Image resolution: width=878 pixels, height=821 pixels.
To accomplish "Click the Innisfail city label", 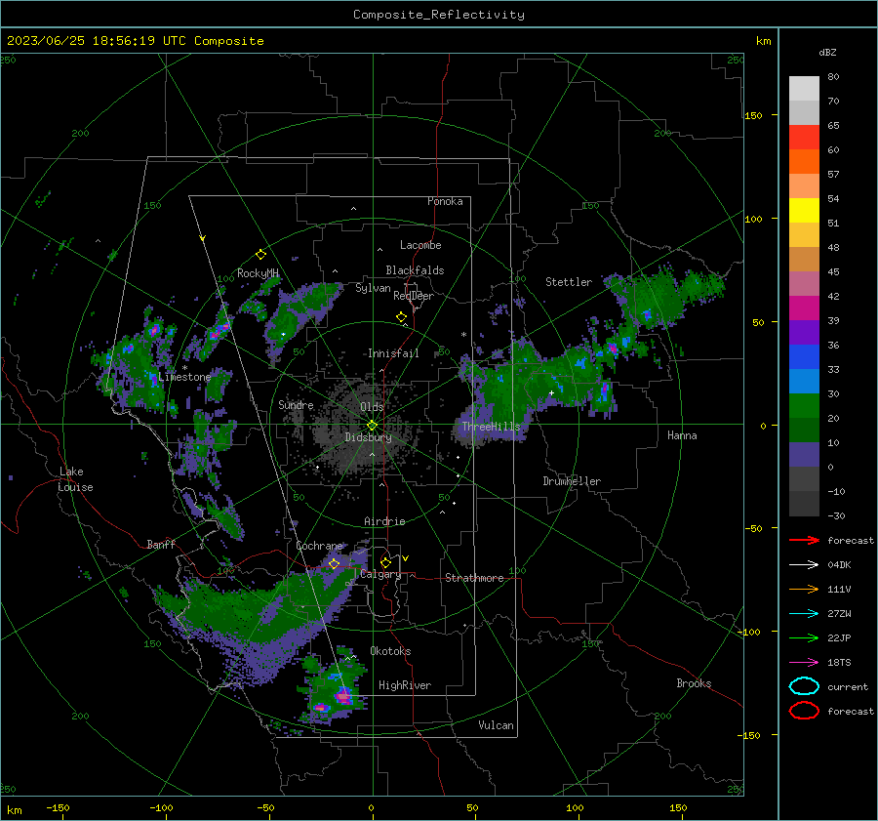I will click(393, 353).
